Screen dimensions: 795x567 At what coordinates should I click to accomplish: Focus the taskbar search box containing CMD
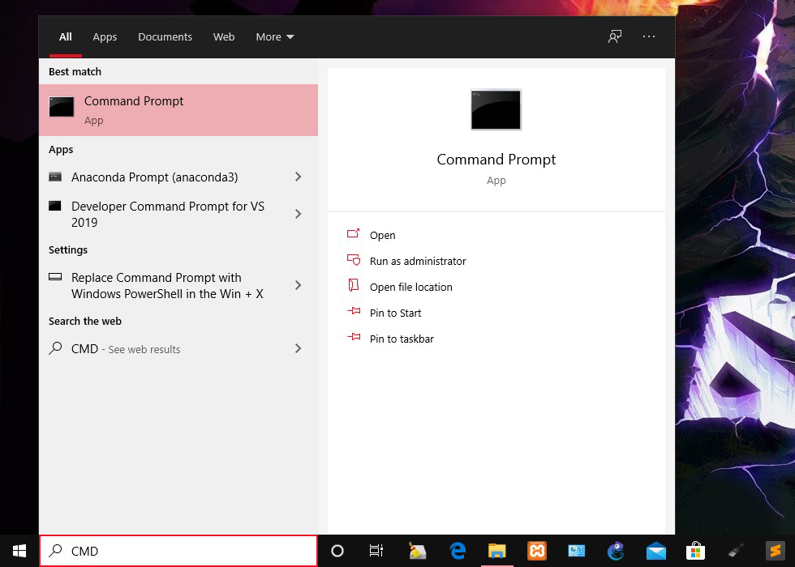pos(178,551)
